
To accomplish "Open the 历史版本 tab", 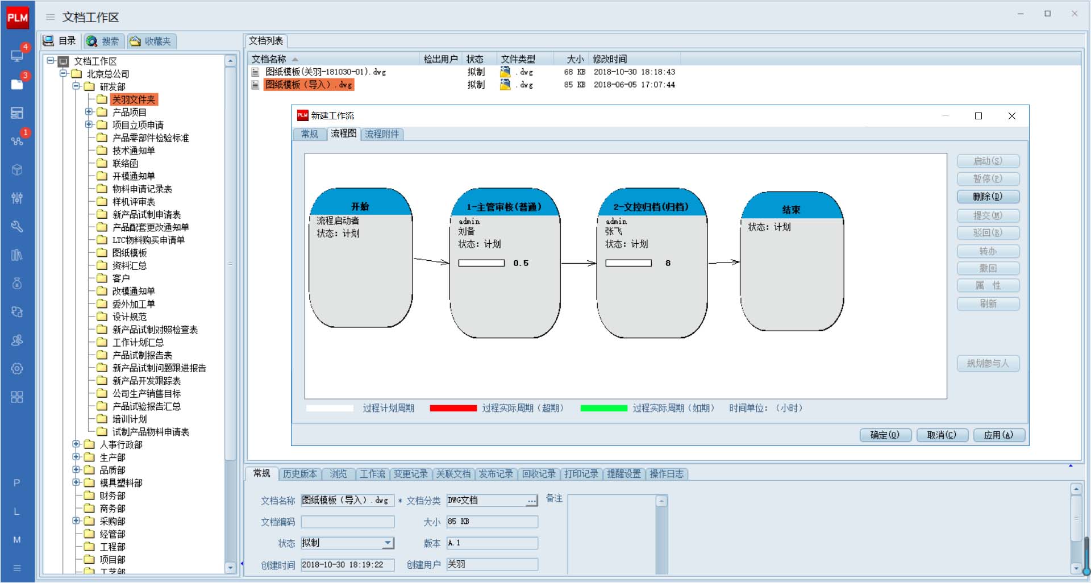I will pyautogui.click(x=299, y=474).
